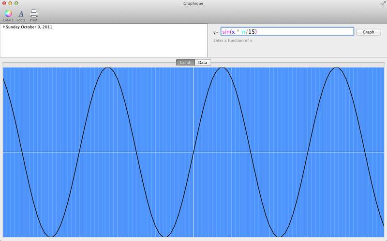This screenshot has width=387, height=241.
Task: Open the Colors picker from toolbar
Action: point(8,15)
